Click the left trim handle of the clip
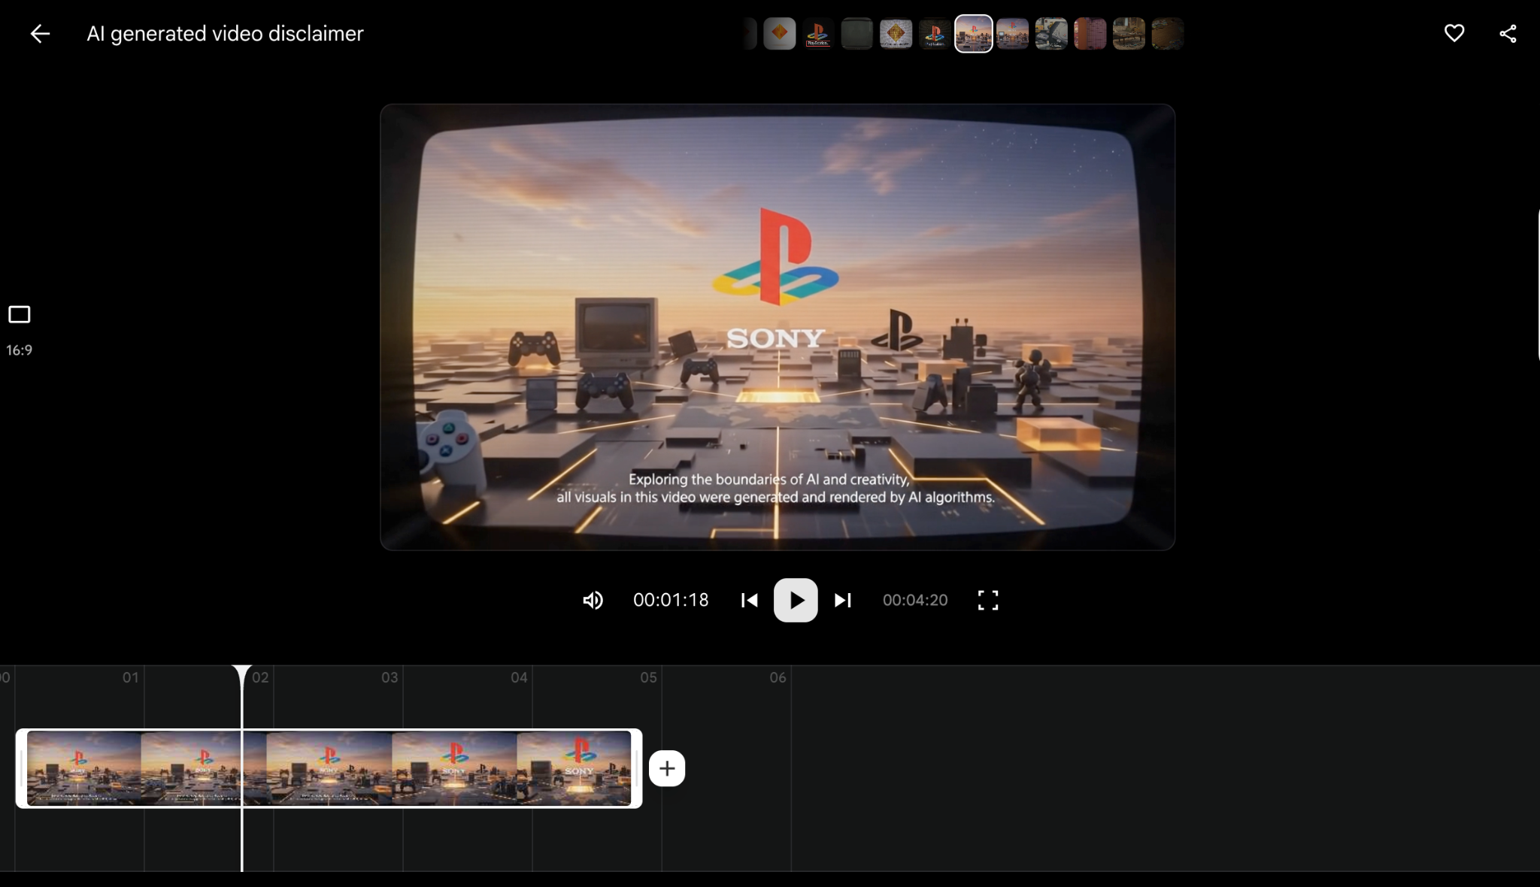This screenshot has height=887, width=1540. click(x=21, y=768)
